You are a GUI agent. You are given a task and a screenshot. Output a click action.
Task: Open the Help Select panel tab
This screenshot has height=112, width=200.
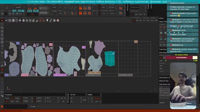click(x=164, y=84)
